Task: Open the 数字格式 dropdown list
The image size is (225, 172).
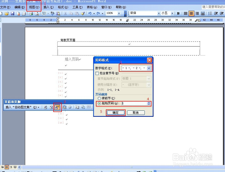Action: [x=149, y=68]
